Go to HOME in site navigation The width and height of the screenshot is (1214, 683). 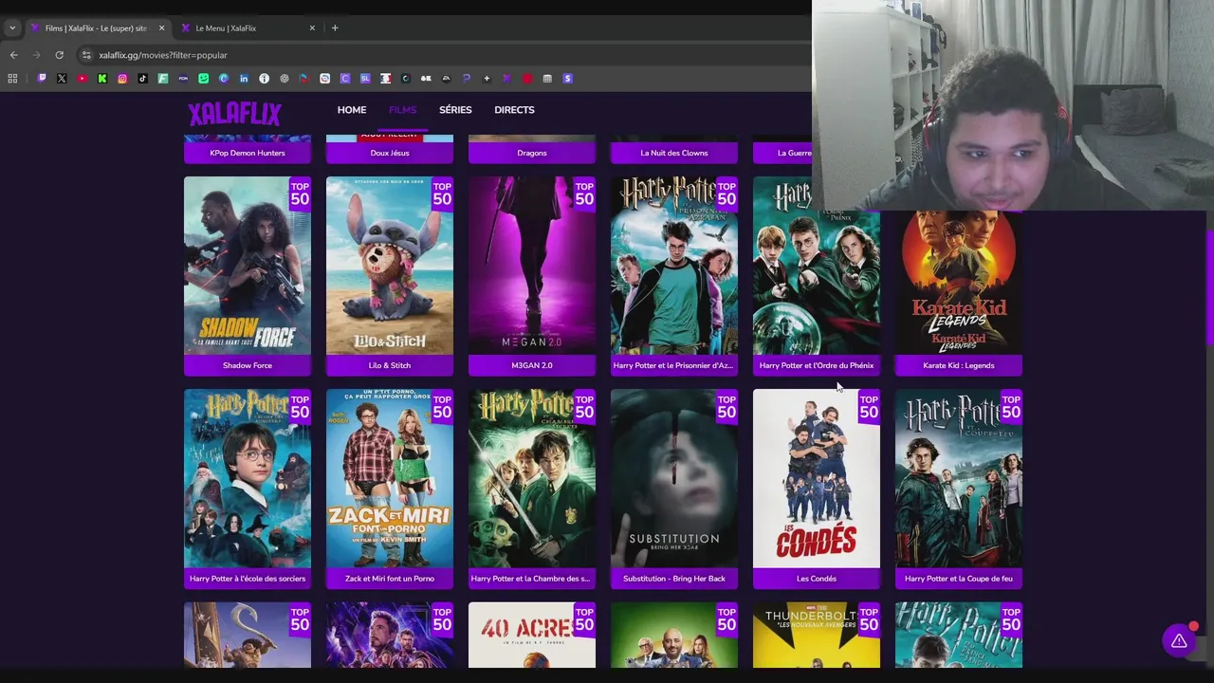(x=352, y=110)
